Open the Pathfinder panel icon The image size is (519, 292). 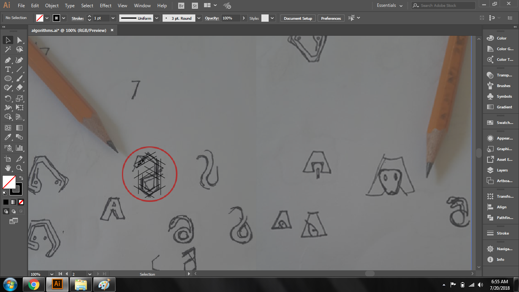tap(490, 218)
